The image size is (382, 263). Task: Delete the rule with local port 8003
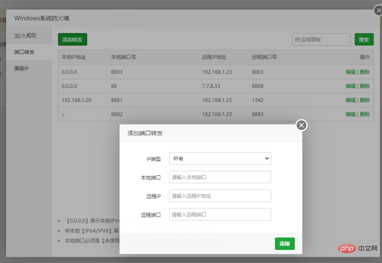click(x=365, y=72)
